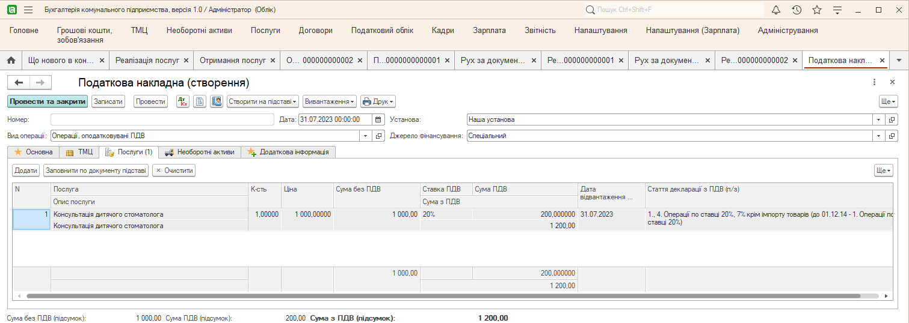Screen dimensions: 909x323
Task: Click the home page icon tab
Action: click(11, 61)
